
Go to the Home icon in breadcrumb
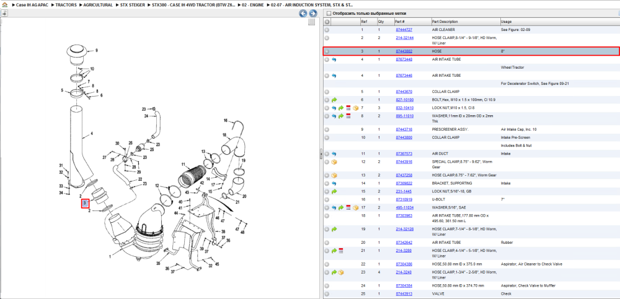click(x=5, y=6)
